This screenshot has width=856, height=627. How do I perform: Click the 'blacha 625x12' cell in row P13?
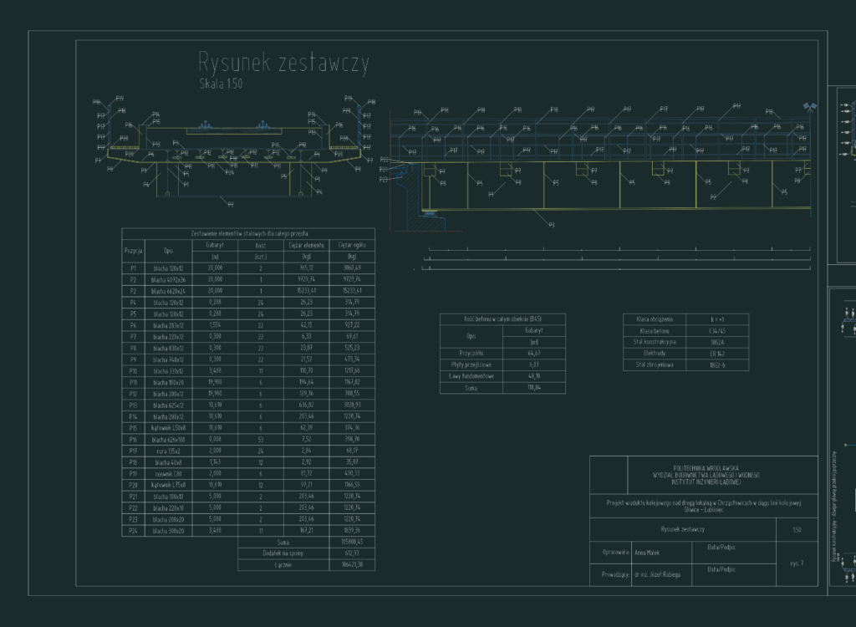(x=169, y=405)
